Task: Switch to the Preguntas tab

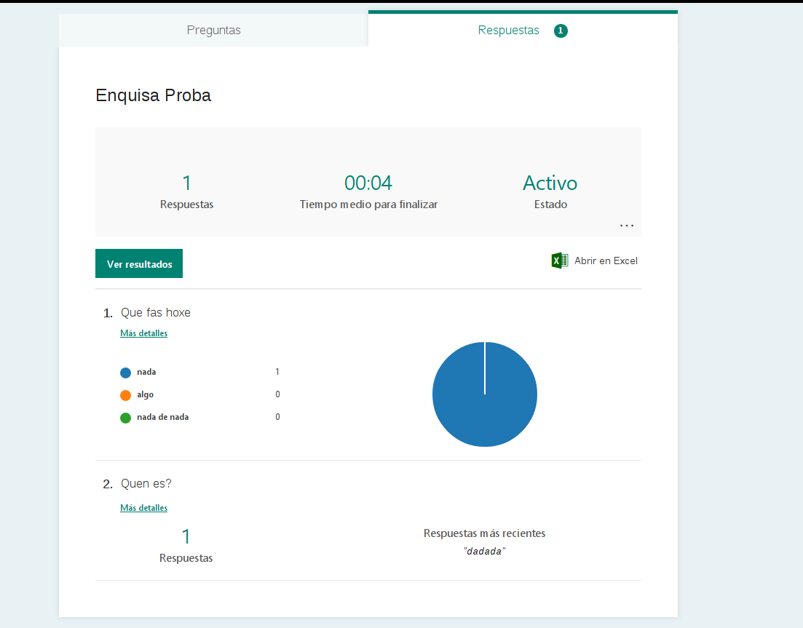Action: pos(213,31)
